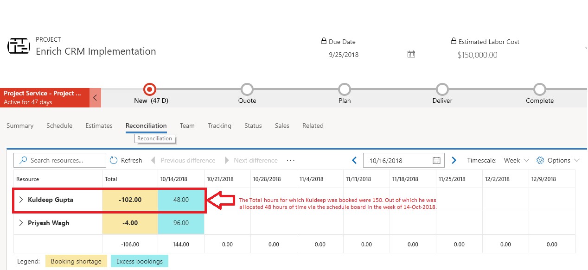Click the Enrich CRM Implementation project title
This screenshot has width=588, height=270.
point(96,51)
